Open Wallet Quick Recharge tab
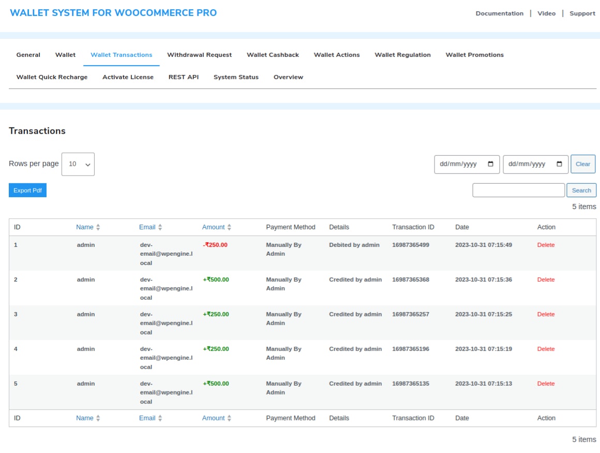The image size is (600, 453). pyautogui.click(x=52, y=77)
